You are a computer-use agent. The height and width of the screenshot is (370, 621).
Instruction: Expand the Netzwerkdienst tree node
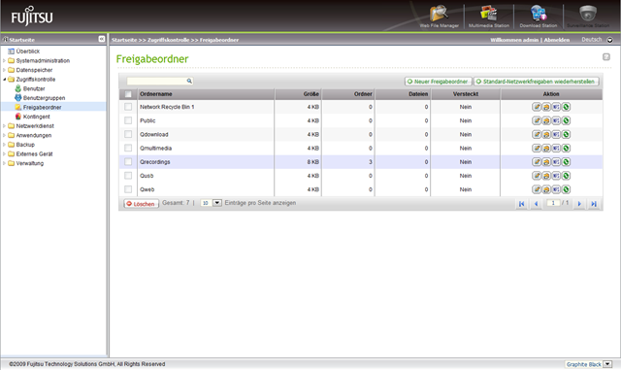pyautogui.click(x=4, y=125)
